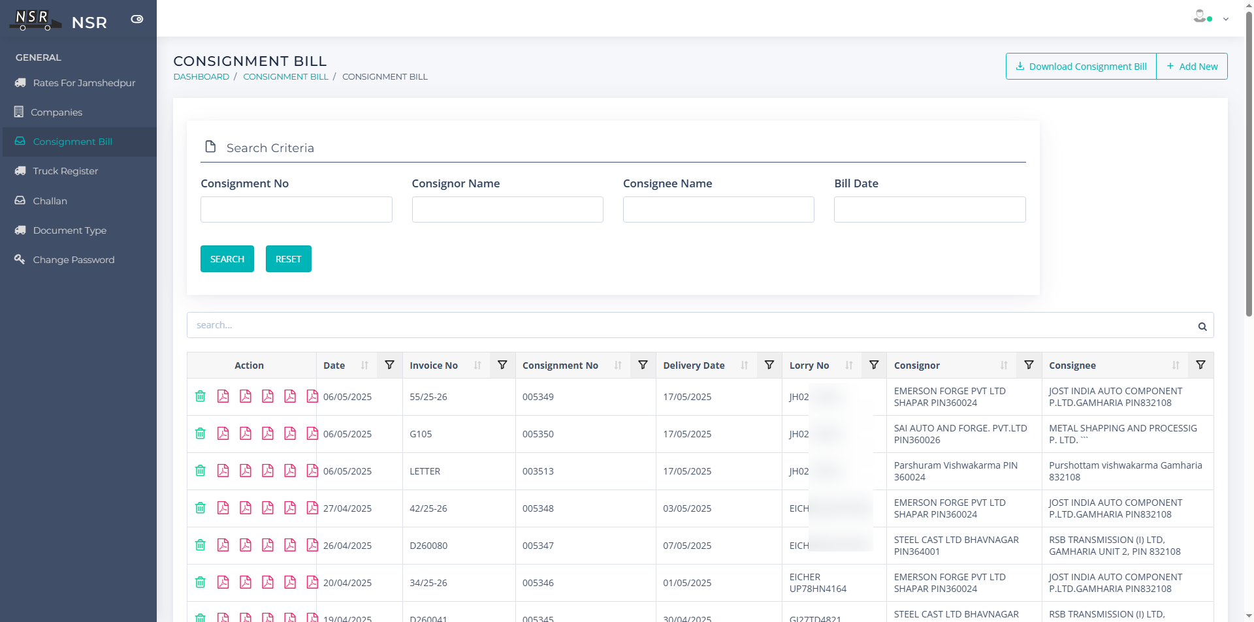This screenshot has height=622, width=1254.
Task: Select EICHER UP78HN4164 lorry cell
Action: pos(834,583)
